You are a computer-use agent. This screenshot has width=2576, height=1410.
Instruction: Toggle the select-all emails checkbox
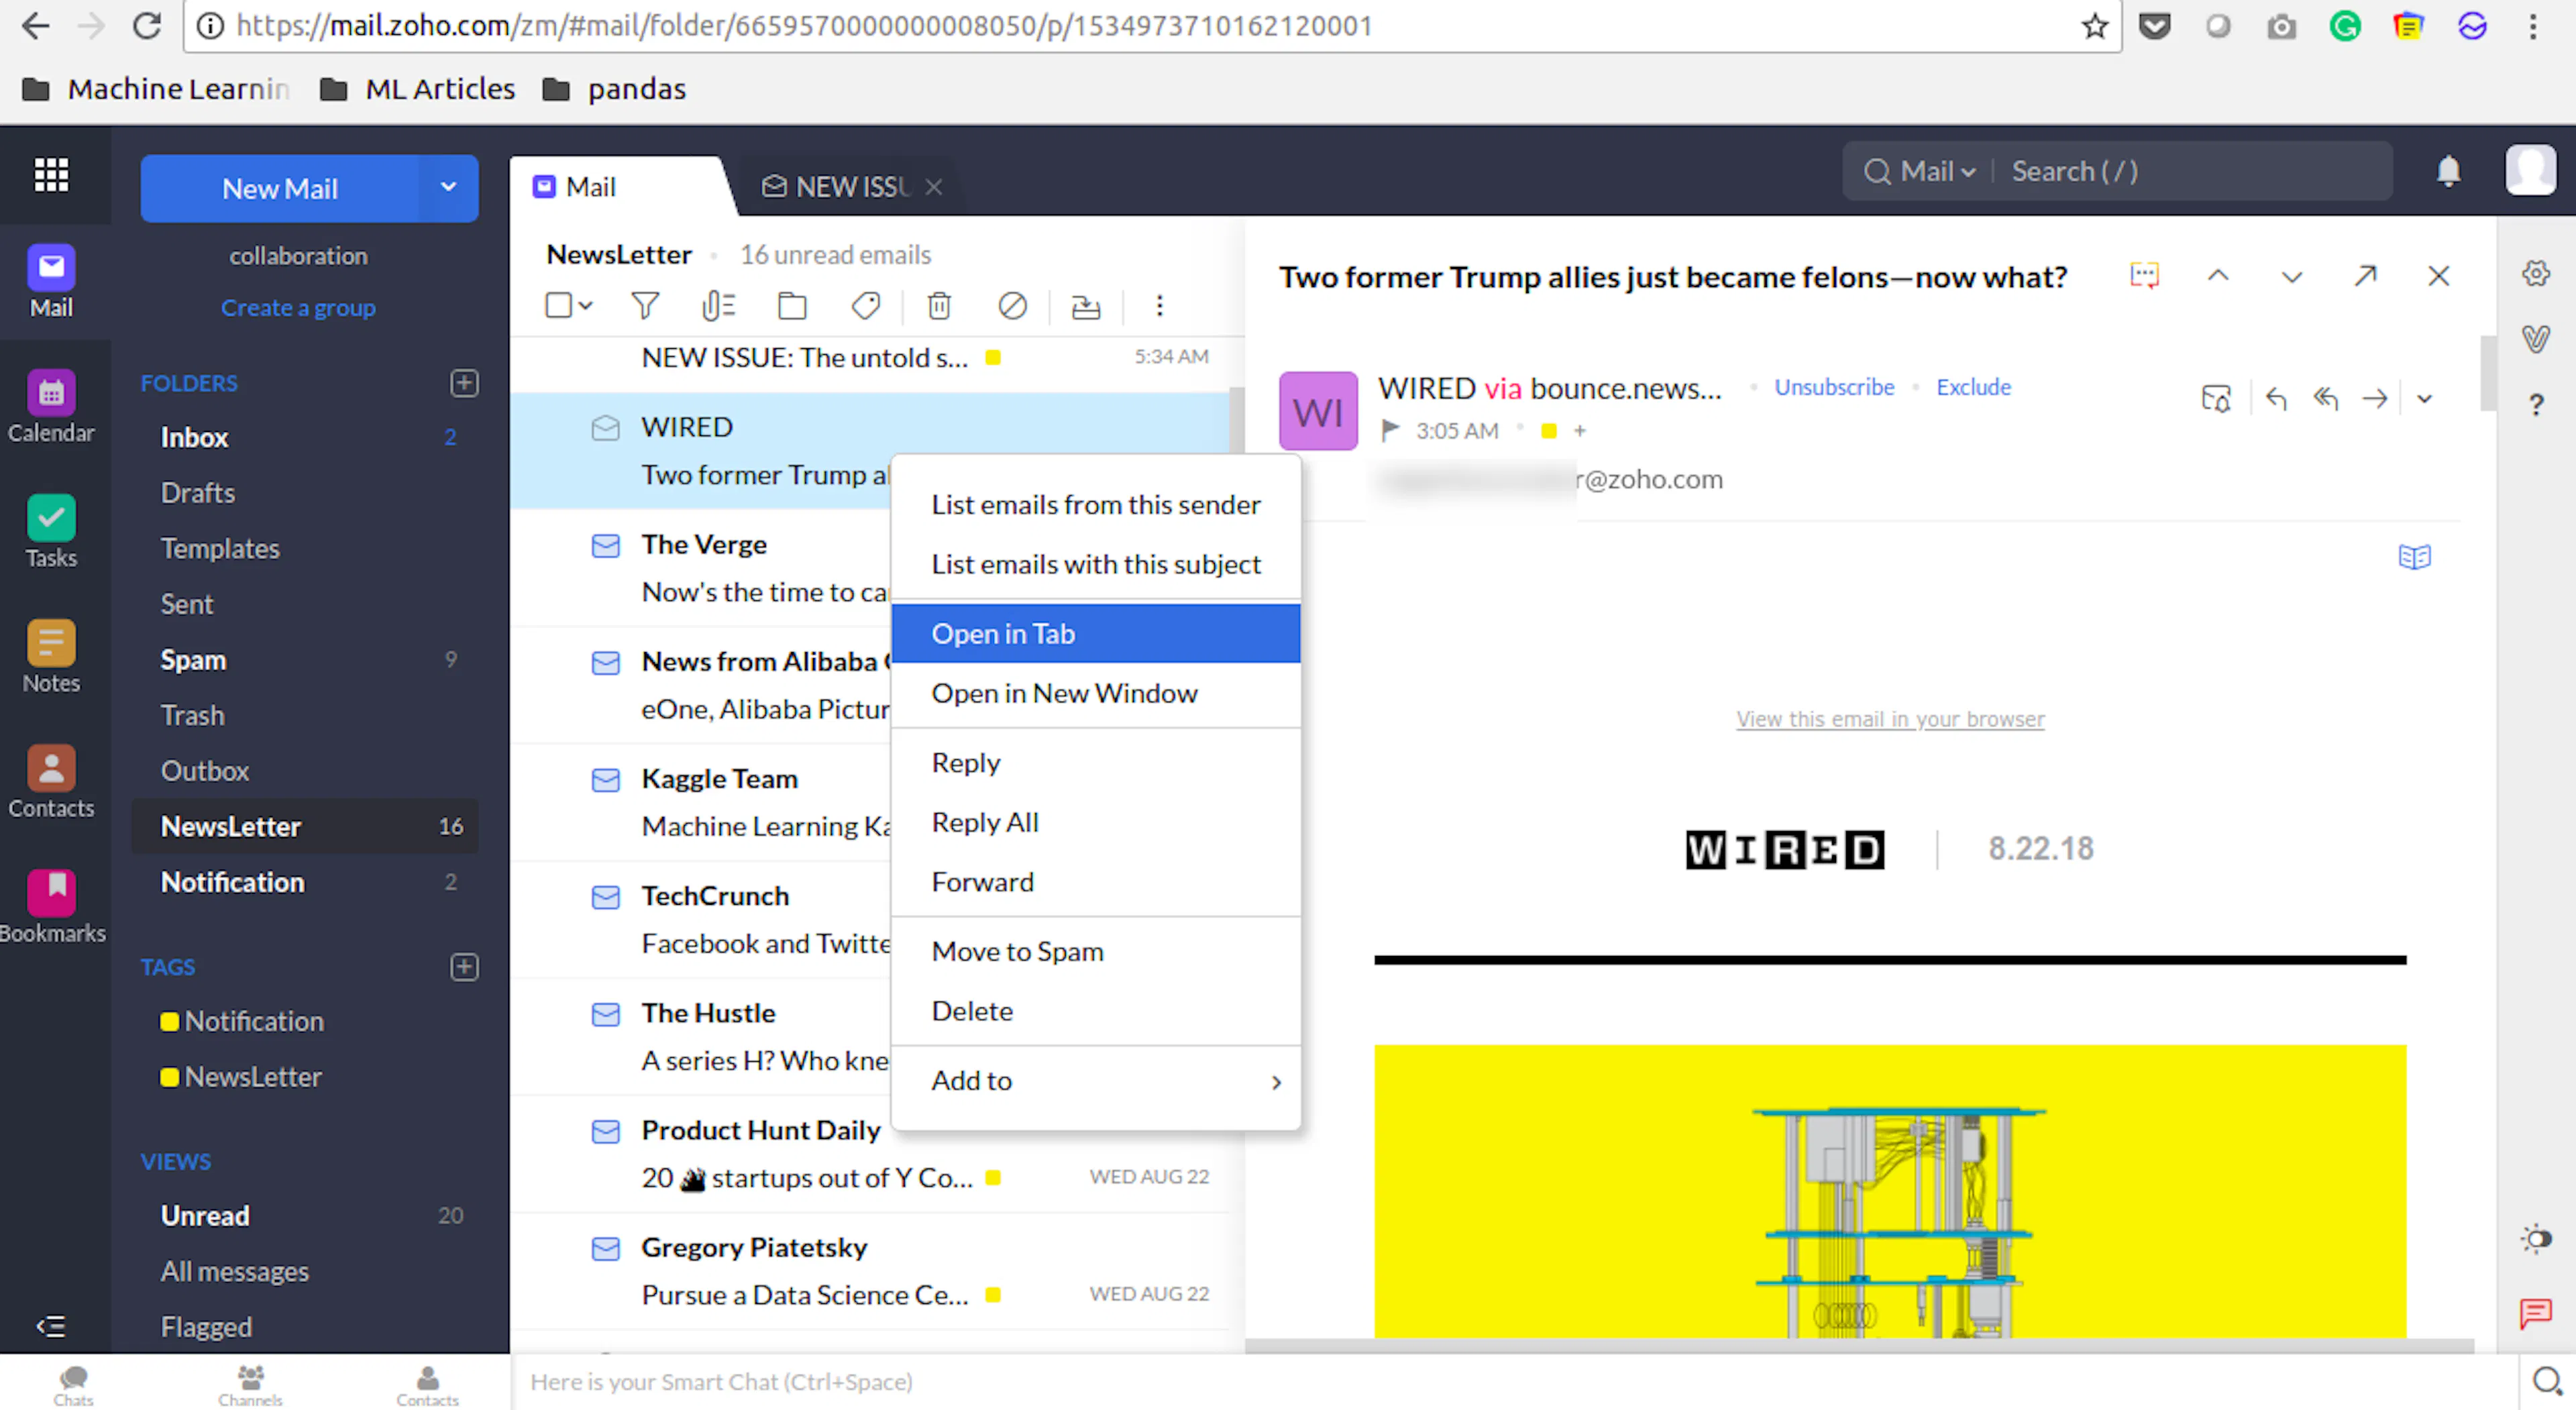558,306
